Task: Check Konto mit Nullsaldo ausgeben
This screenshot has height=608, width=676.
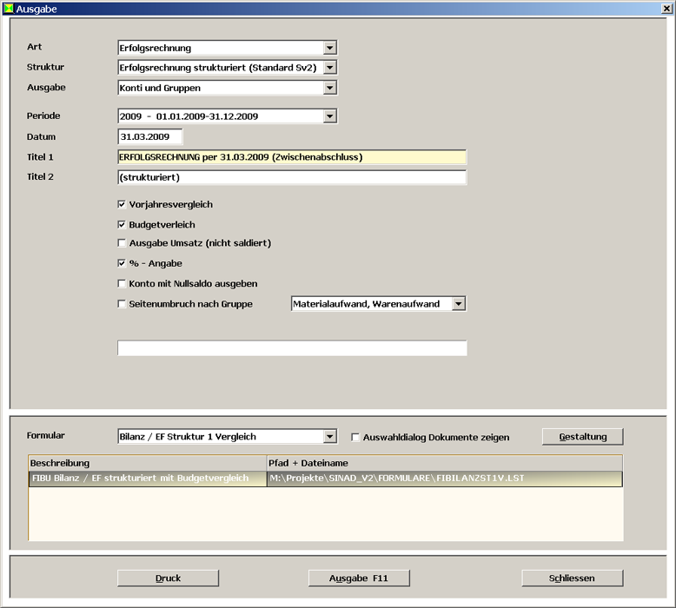Action: 123,284
